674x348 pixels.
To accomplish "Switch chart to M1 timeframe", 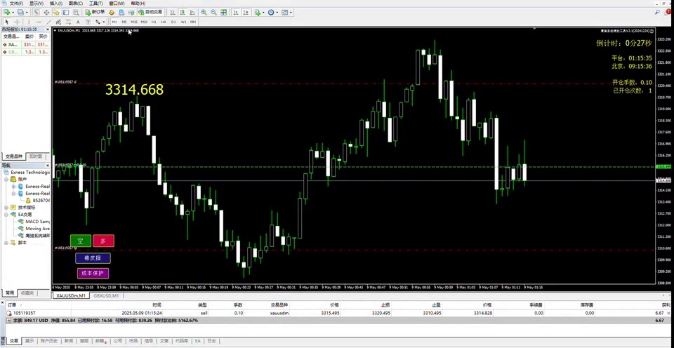I will pos(114,22).
